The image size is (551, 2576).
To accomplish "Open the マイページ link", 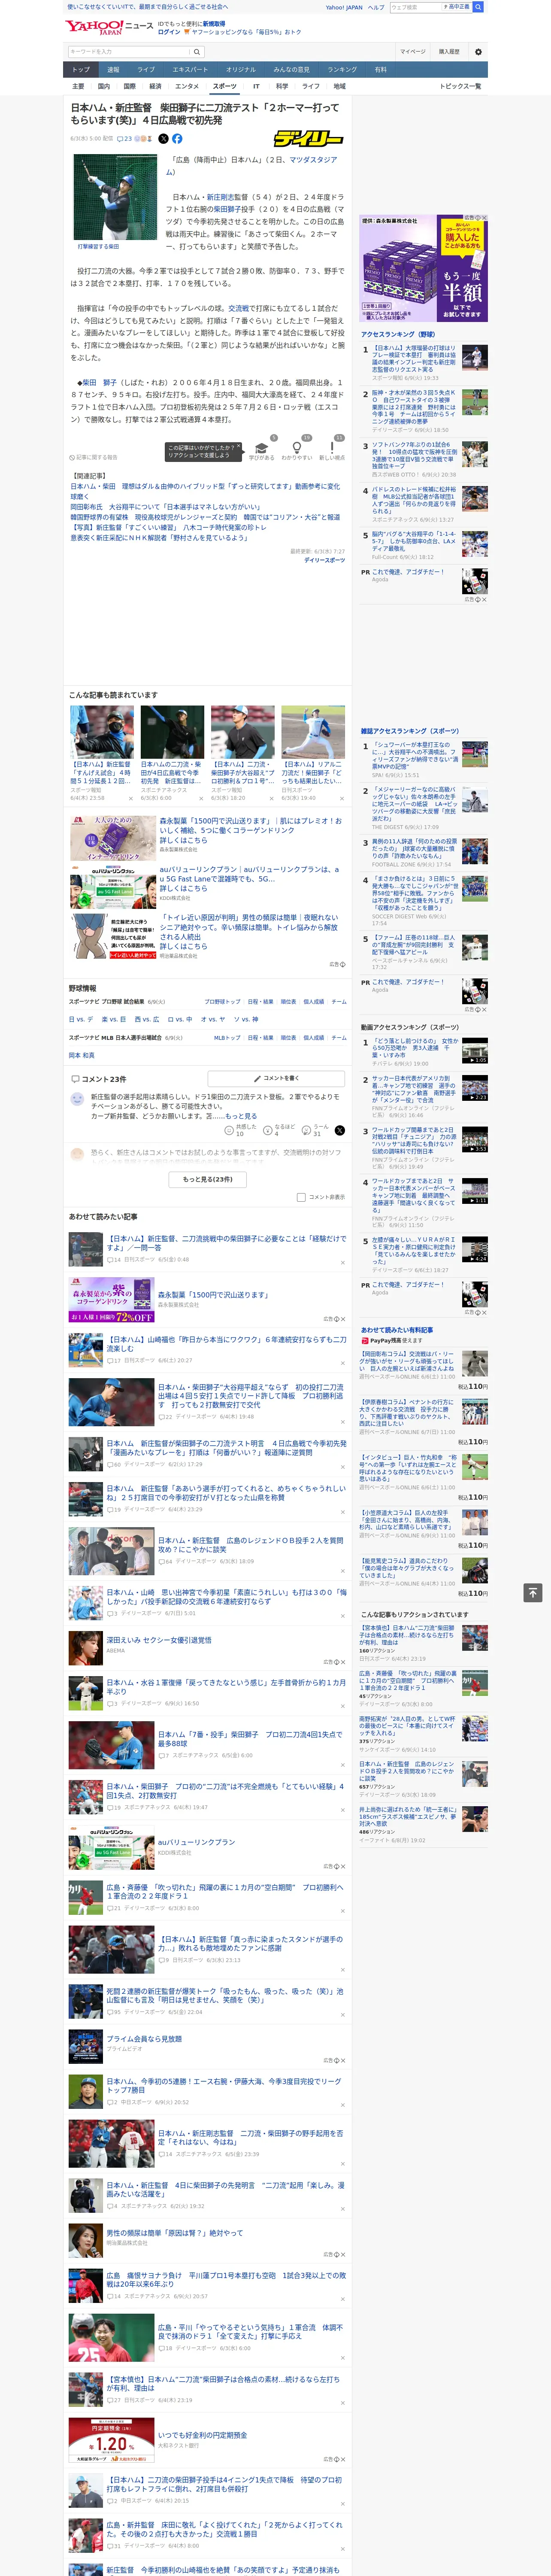I will point(413,52).
